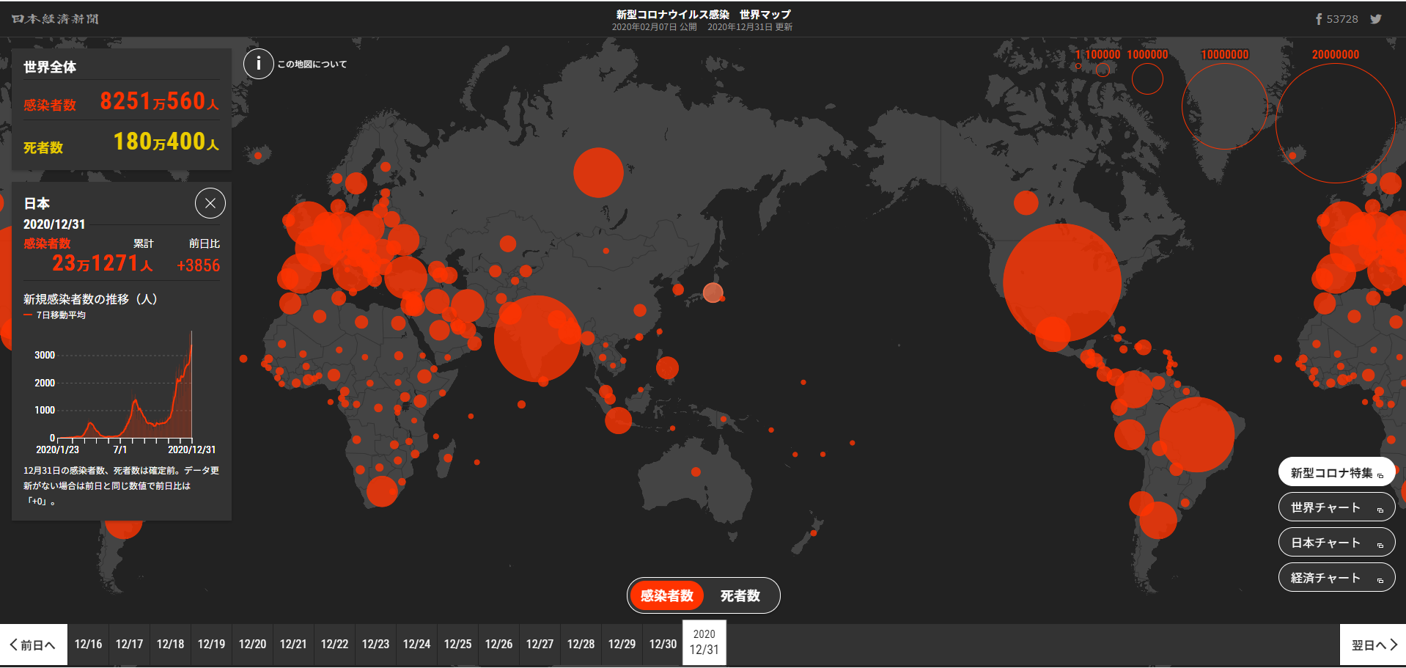Screen dimensions: 1406x668
Task: Share via the Twitter bird icon
Action: tap(1376, 19)
